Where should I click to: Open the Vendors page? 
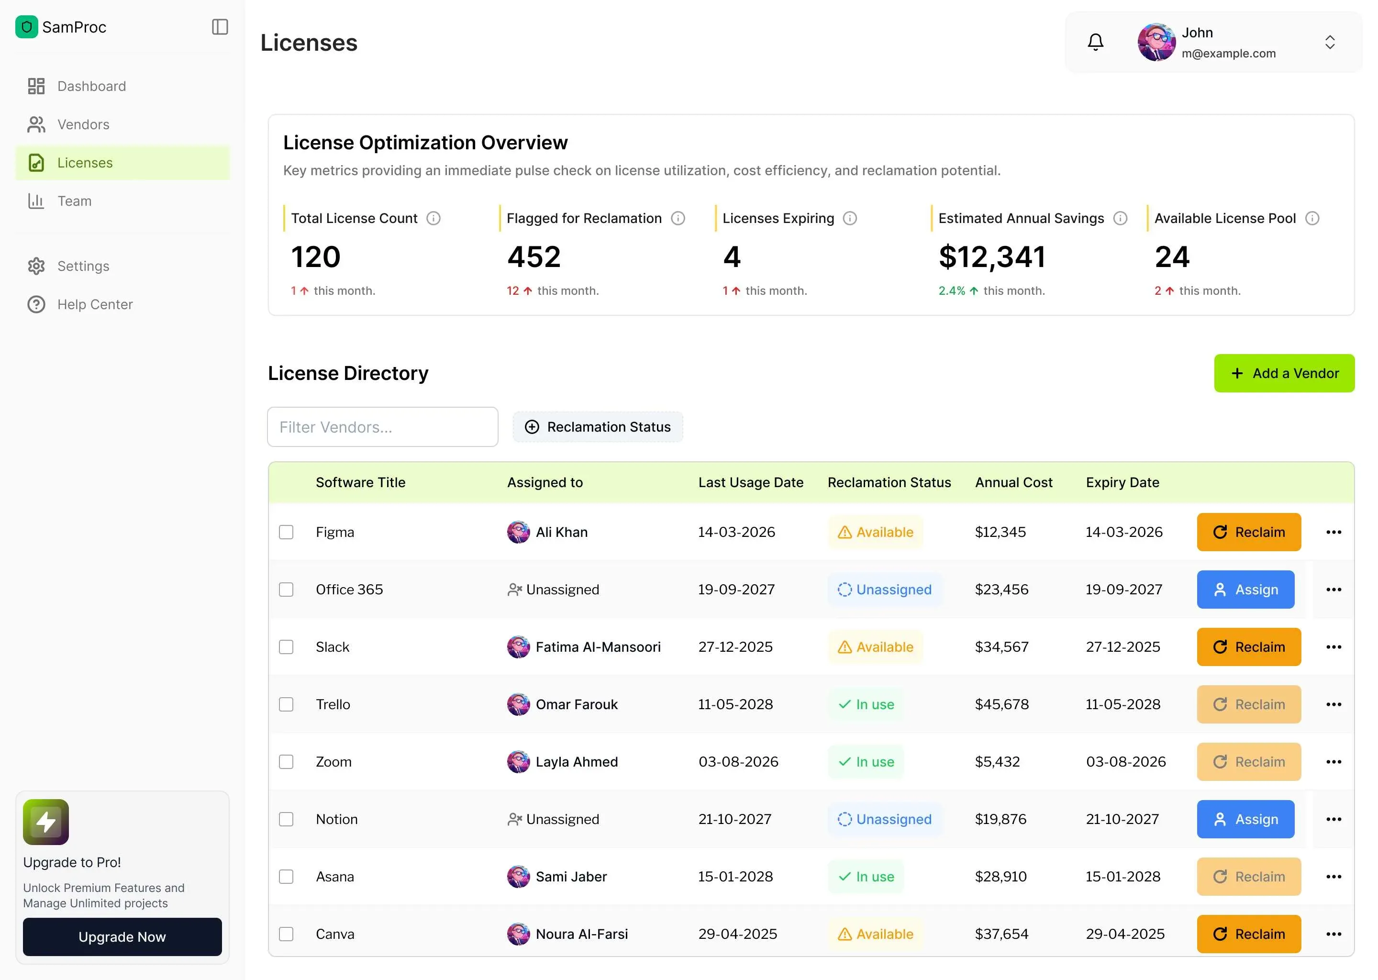click(x=122, y=124)
